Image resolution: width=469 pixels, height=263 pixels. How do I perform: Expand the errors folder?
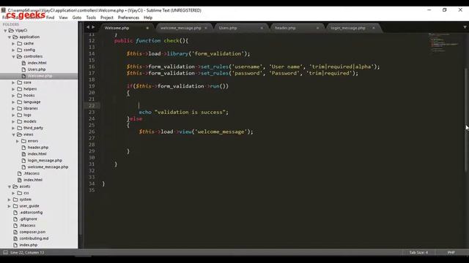pos(18,141)
